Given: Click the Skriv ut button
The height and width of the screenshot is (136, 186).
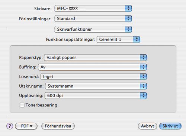Looking at the screenshot, I should click(170, 126).
